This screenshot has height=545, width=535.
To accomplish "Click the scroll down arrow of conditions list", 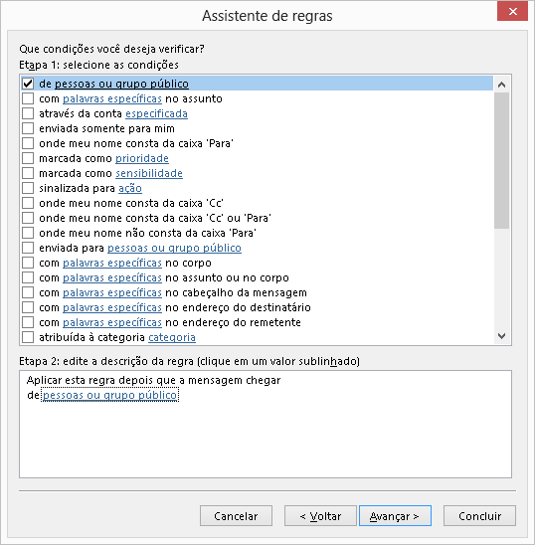I will point(501,336).
